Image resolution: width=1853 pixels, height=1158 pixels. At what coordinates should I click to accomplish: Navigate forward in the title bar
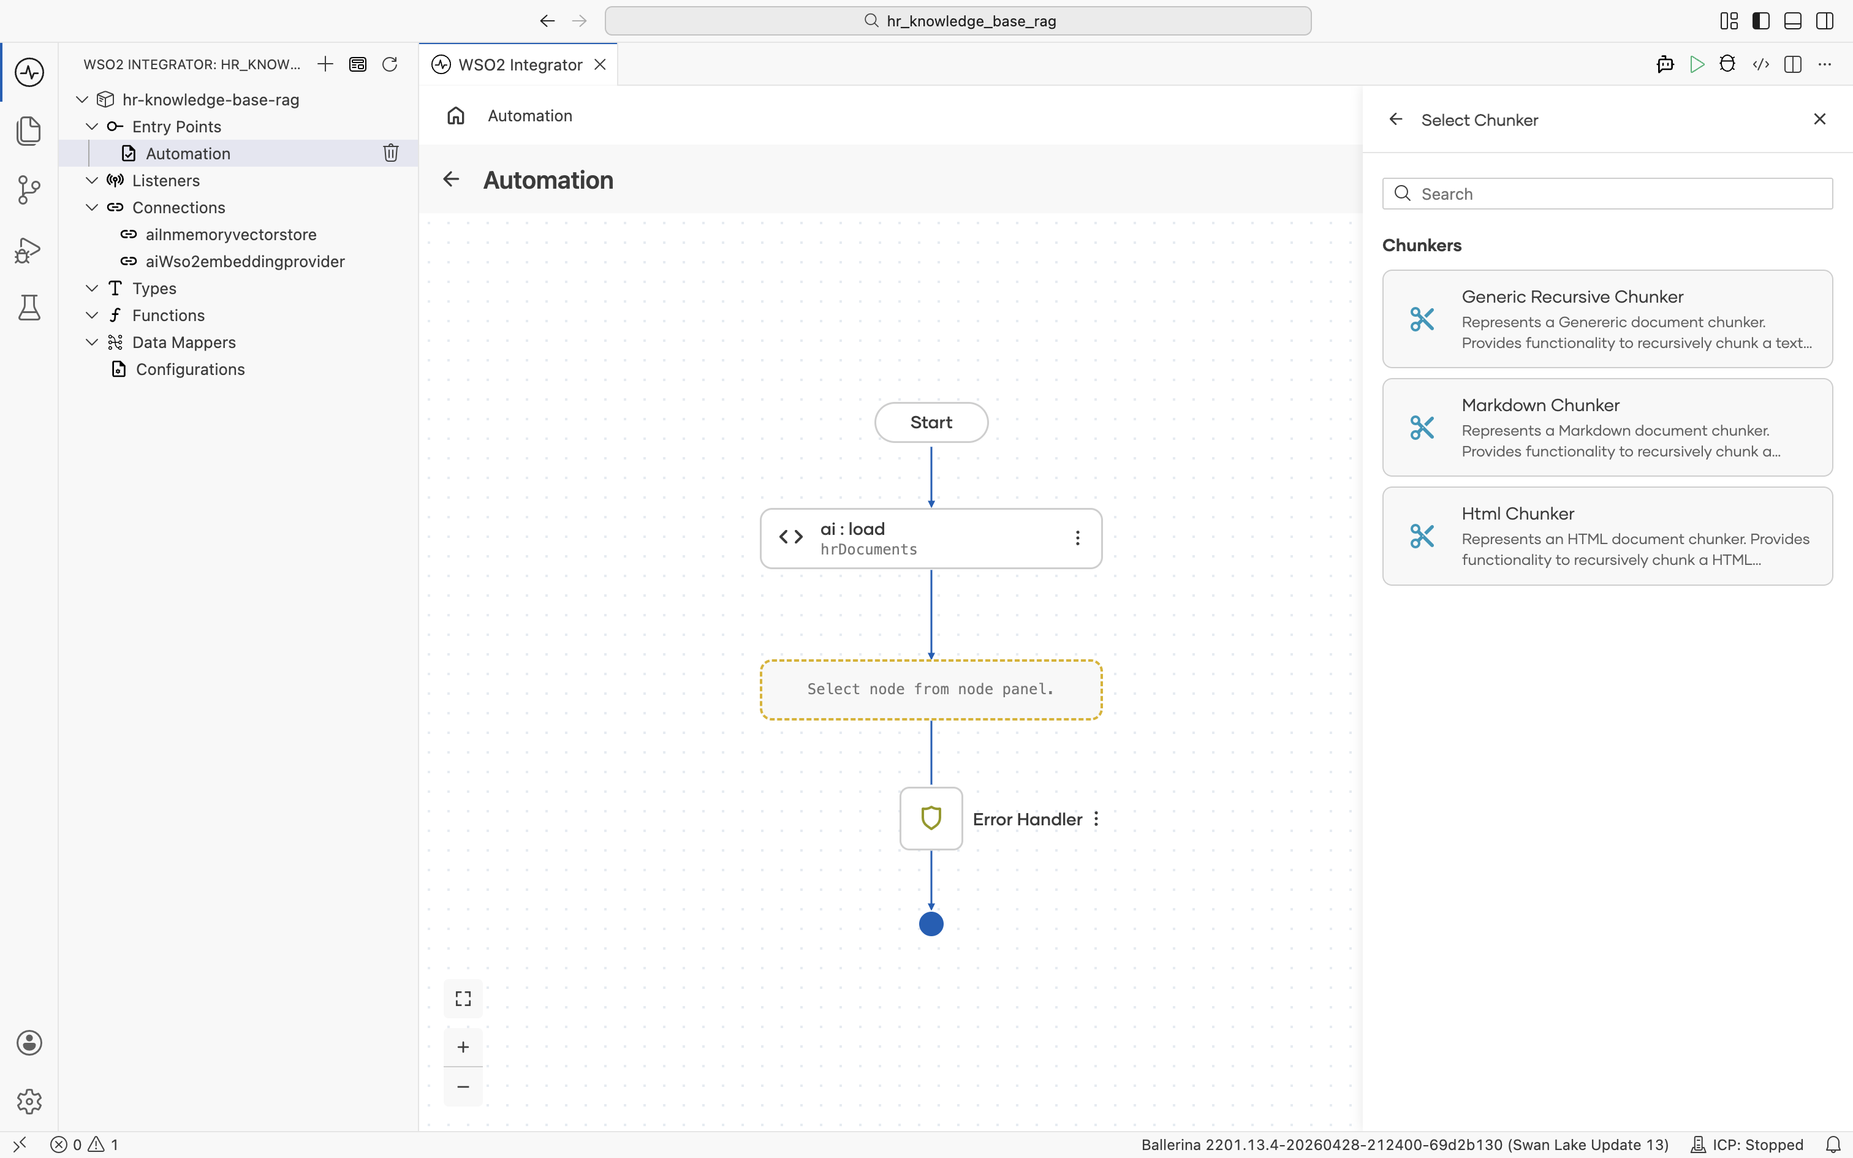[580, 21]
